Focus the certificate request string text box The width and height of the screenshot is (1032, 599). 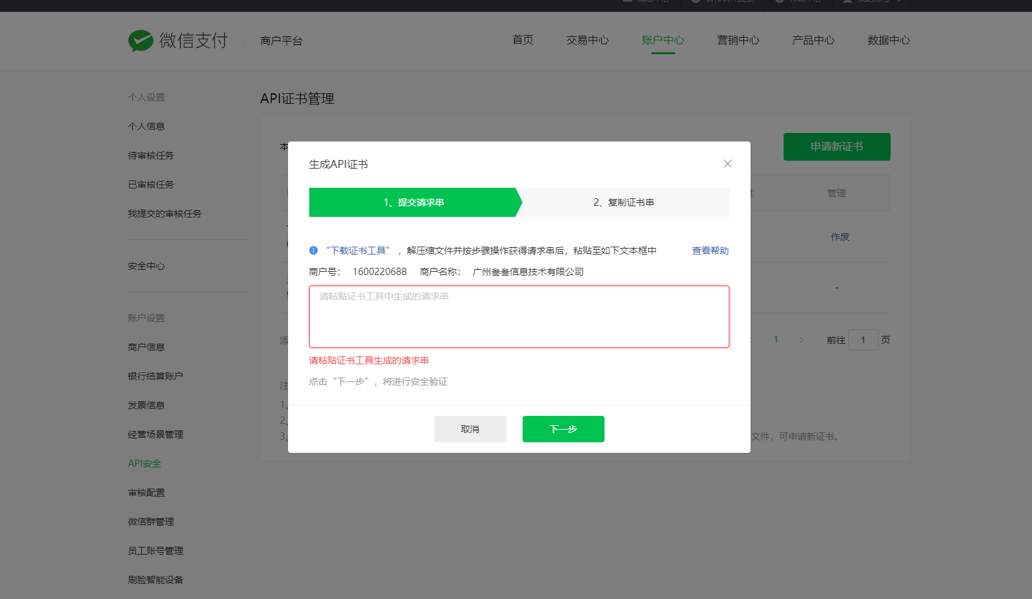519,317
